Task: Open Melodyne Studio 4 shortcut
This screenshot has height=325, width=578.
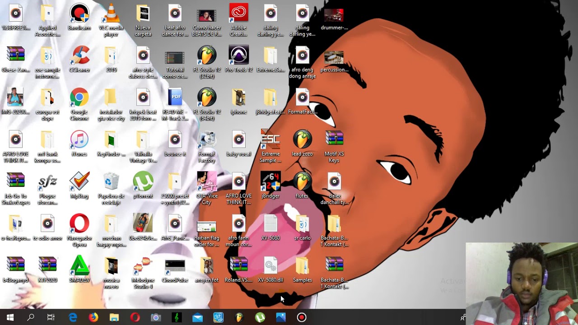Action: pos(143,272)
